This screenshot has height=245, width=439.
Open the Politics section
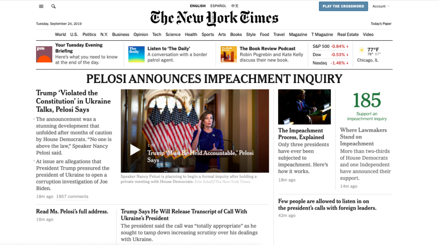pos(89,34)
